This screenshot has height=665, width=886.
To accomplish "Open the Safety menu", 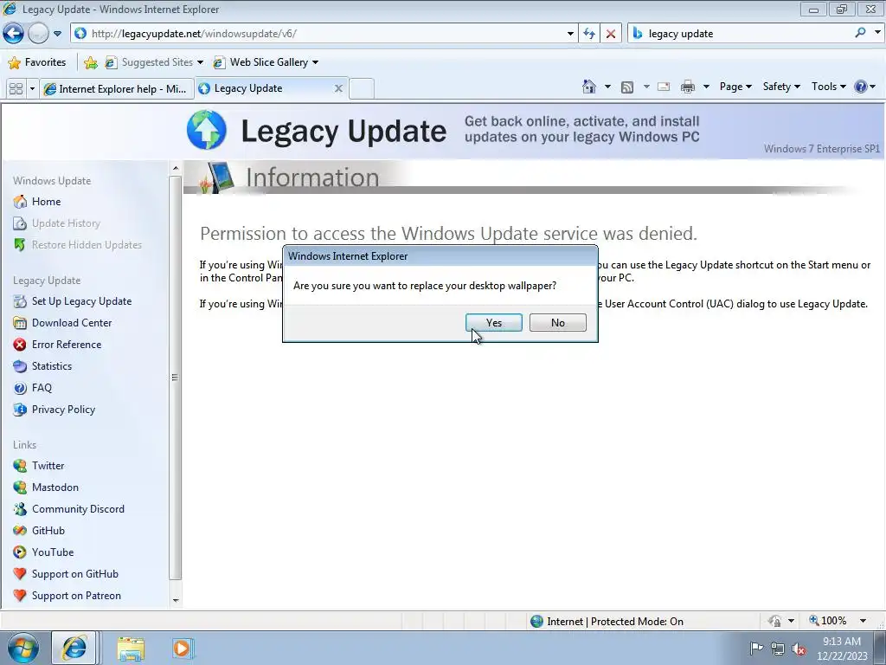I will click(x=781, y=87).
